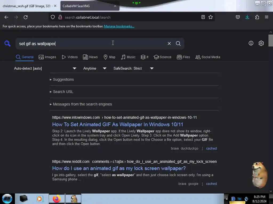Submit the search with magnifier button
The height and width of the screenshot is (204, 273).
(178, 44)
